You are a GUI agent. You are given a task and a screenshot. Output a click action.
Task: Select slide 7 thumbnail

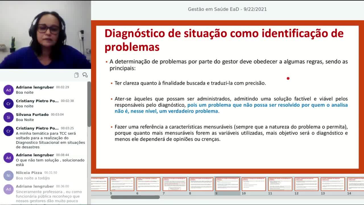175,184
